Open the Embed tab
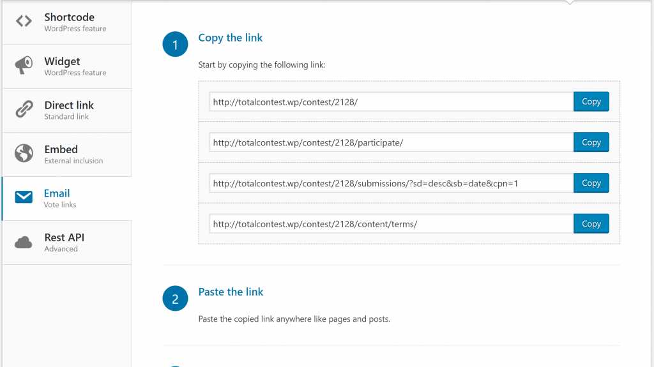The height and width of the screenshot is (367, 654). pyautogui.click(x=66, y=154)
